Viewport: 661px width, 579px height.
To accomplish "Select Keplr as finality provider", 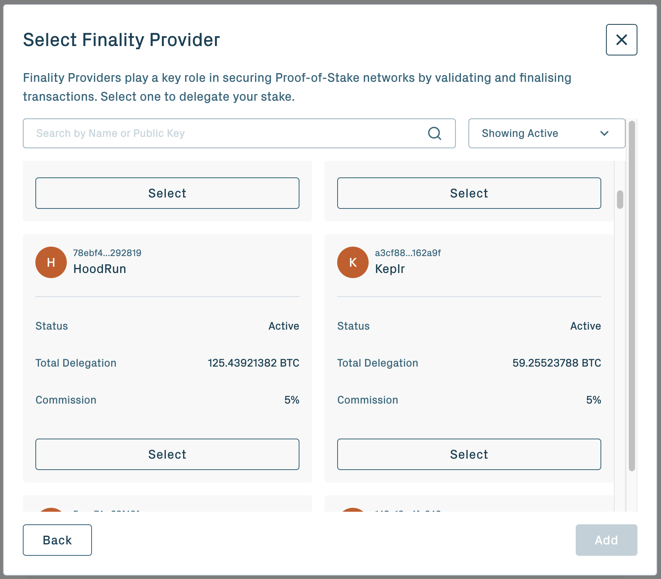I will click(469, 454).
